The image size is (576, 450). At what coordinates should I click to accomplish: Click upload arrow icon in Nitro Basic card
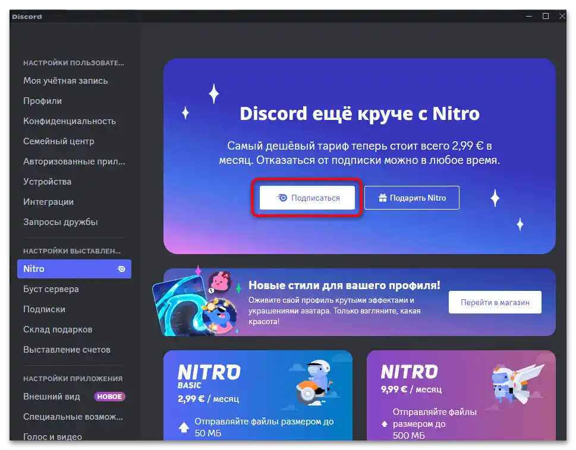(184, 427)
